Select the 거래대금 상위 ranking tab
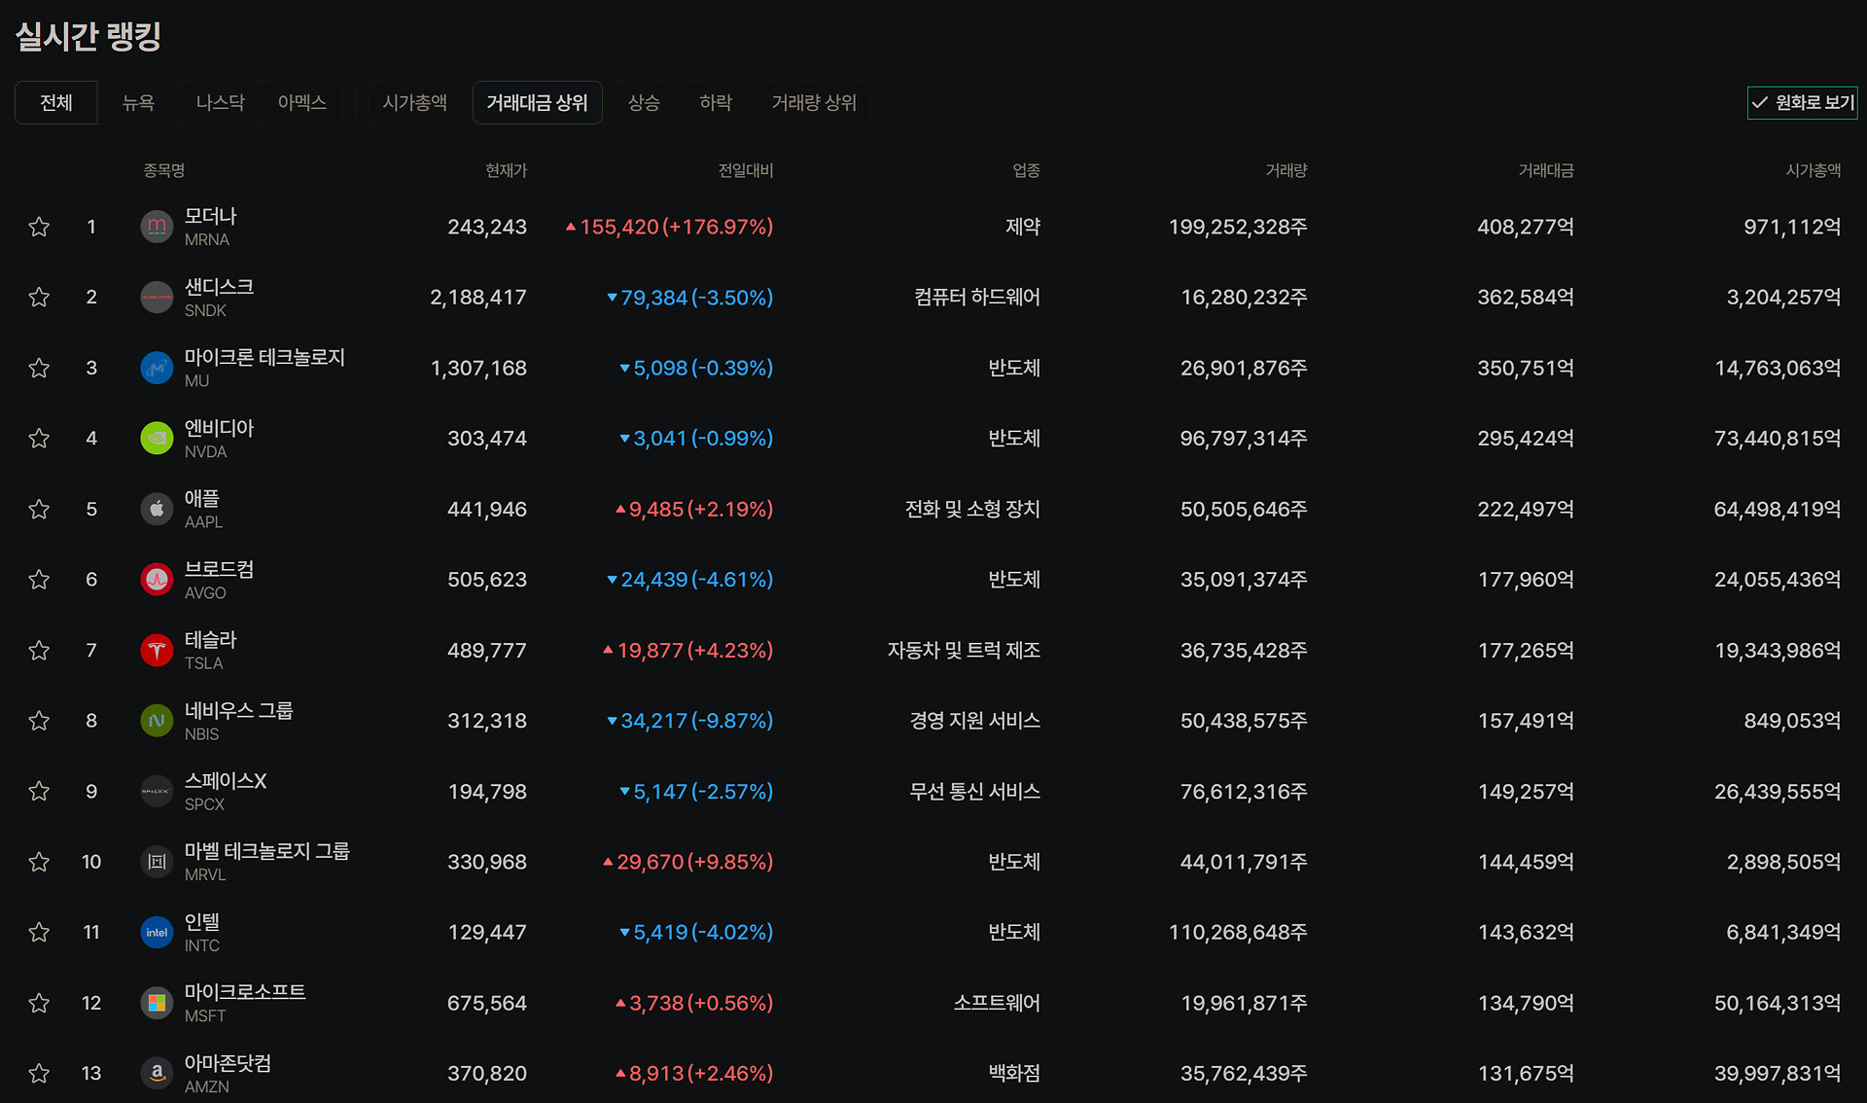This screenshot has height=1103, width=1867. 537,102
